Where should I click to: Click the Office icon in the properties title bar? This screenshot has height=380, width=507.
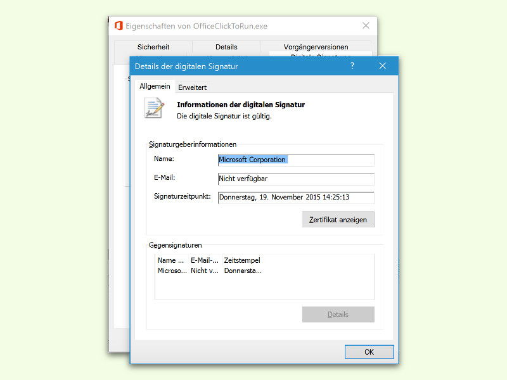119,26
